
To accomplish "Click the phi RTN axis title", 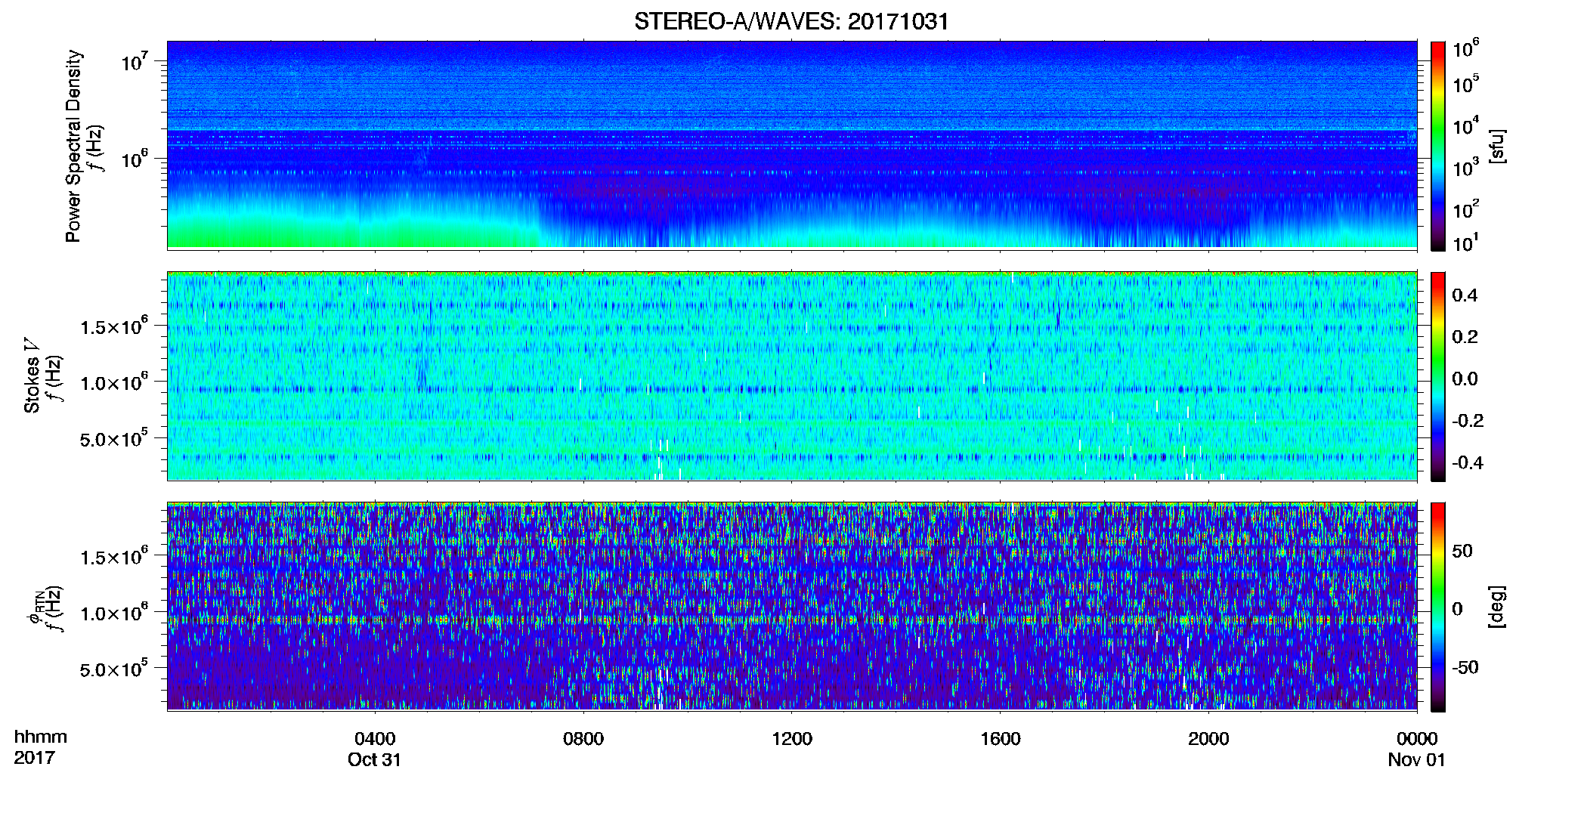I will point(36,608).
